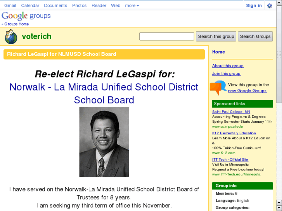Click the Members: 6 text
The image size is (282, 211).
227,194
